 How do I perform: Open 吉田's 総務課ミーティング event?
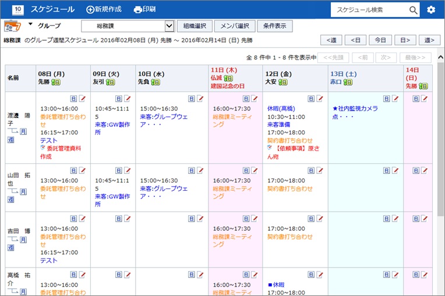[232, 241]
